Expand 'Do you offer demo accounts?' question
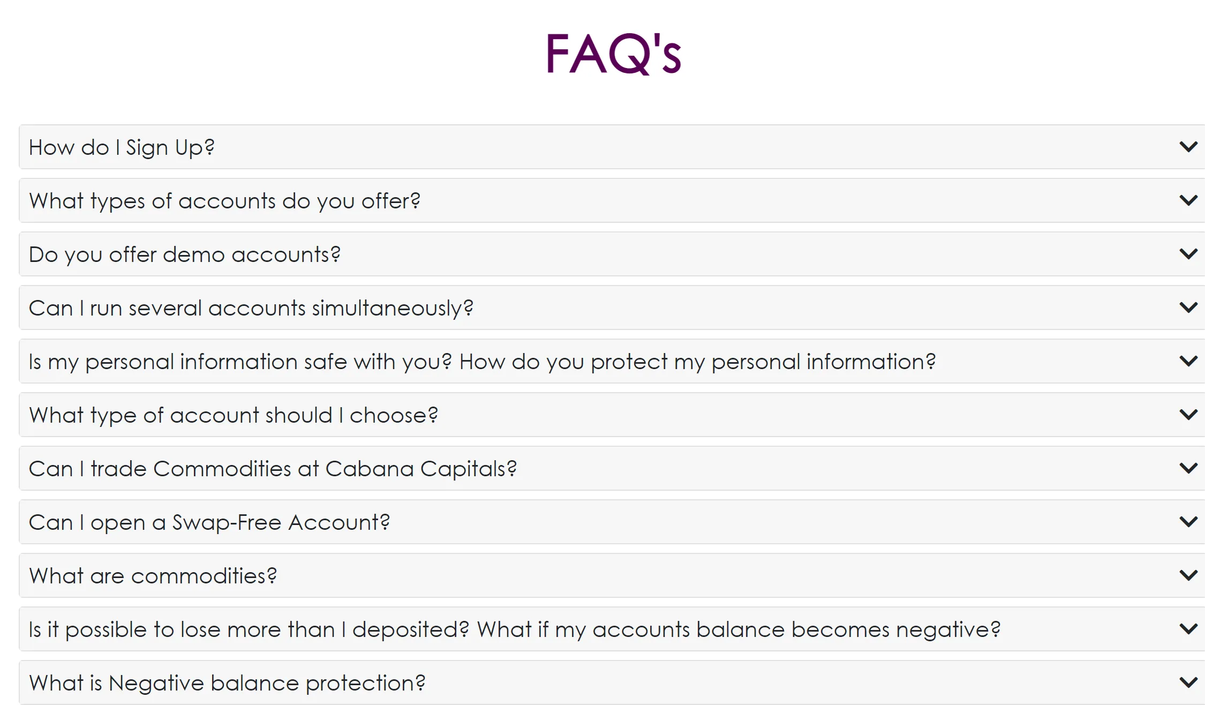The width and height of the screenshot is (1205, 705). pos(612,254)
